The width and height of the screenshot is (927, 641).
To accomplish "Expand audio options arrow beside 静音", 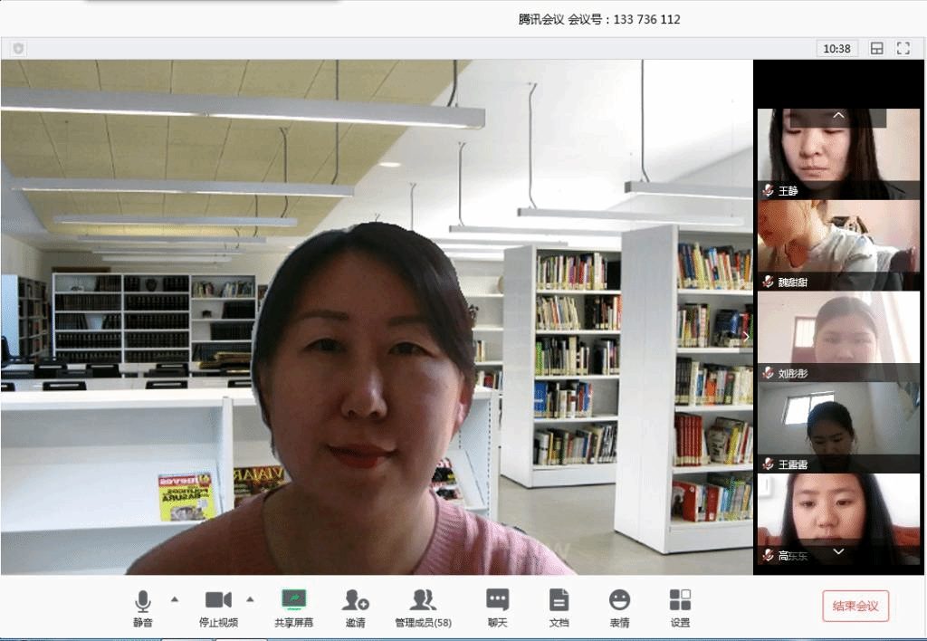I will point(175,598).
